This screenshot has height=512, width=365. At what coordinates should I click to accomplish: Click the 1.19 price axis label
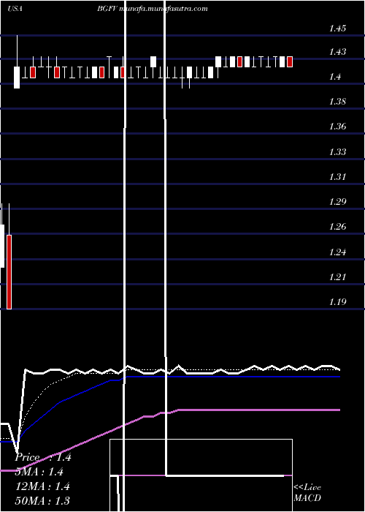[x=337, y=301]
